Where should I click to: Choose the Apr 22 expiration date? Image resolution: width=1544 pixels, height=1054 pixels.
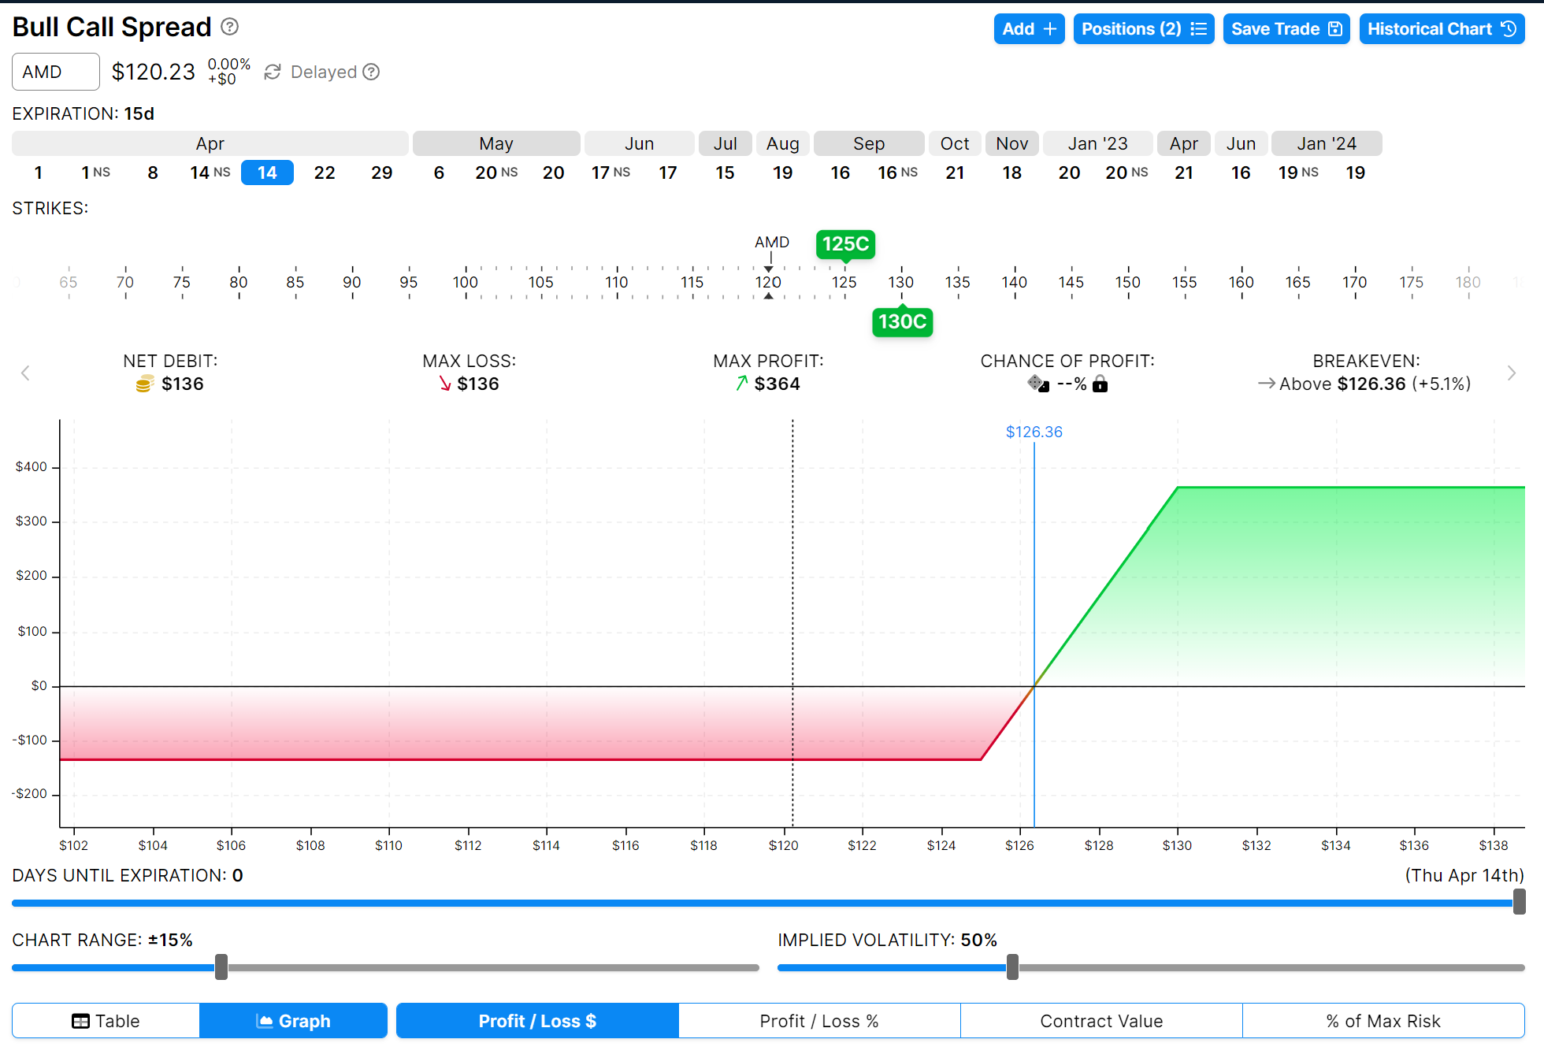(x=325, y=173)
